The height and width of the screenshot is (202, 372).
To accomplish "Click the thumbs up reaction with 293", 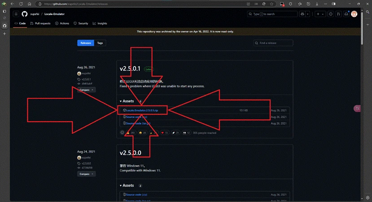I will [131, 133].
